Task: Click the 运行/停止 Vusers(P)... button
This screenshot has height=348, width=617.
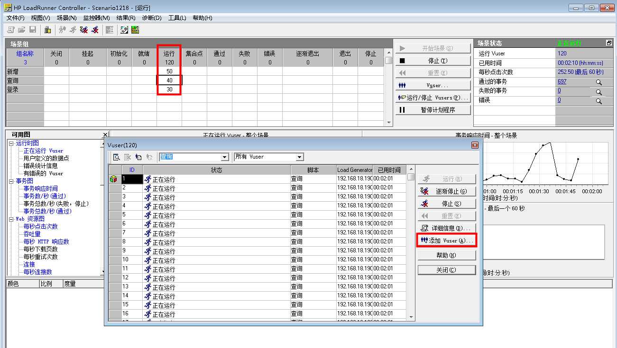Action: point(433,98)
